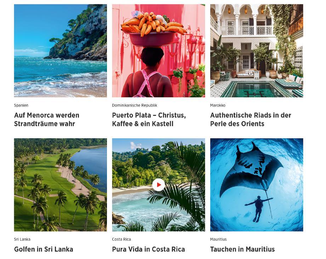Open 'Puerto Plata – Christus, Kaffee' article
326x259 pixels.
[x=149, y=120]
